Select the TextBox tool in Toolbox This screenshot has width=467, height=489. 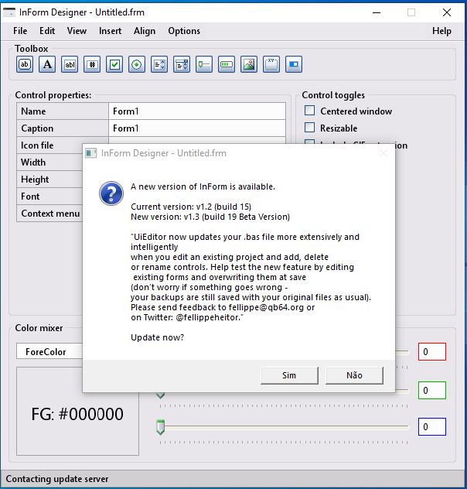[70, 64]
